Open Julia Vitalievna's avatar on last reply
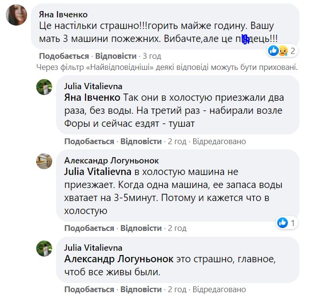The width and height of the screenshot is (313, 296). click(45, 248)
